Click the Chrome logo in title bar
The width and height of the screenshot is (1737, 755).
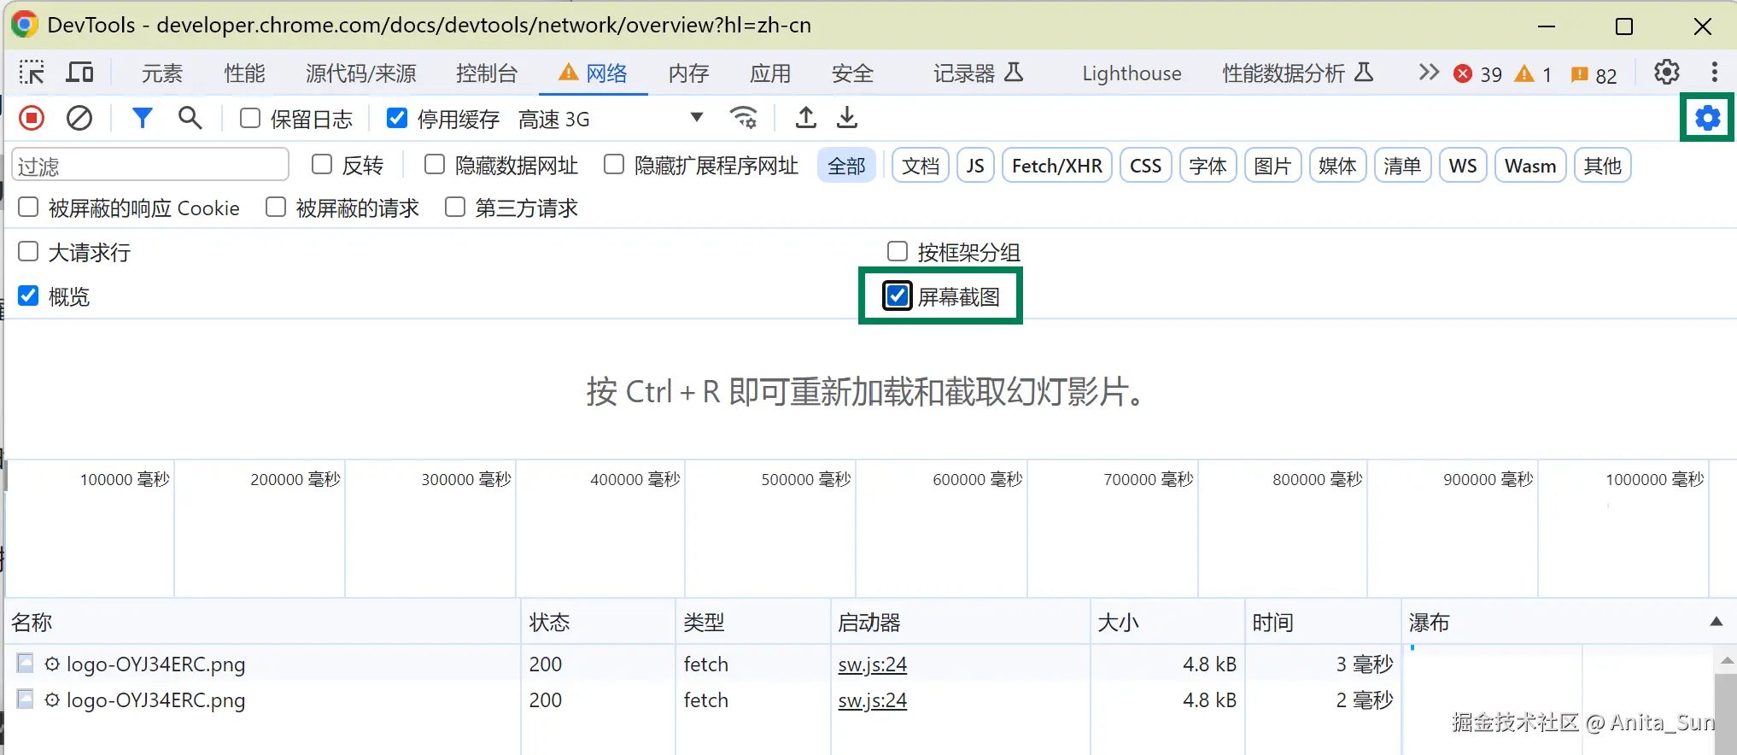(x=24, y=25)
